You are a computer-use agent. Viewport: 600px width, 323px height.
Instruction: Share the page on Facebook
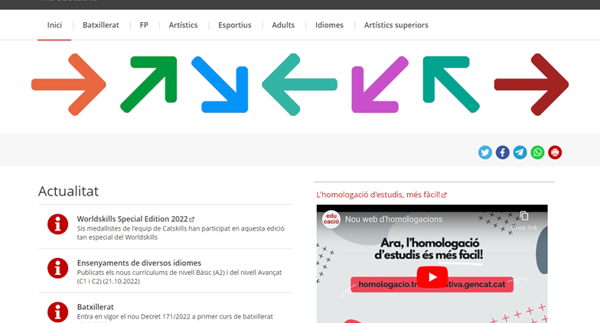pos(502,153)
